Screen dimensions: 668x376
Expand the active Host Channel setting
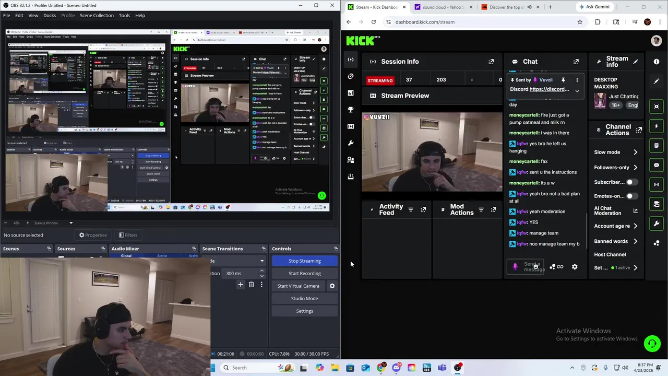[635, 268]
